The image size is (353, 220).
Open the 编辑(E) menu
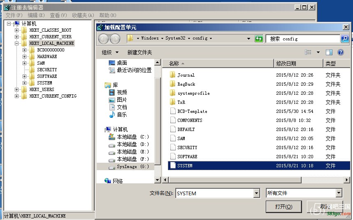pos(36,15)
